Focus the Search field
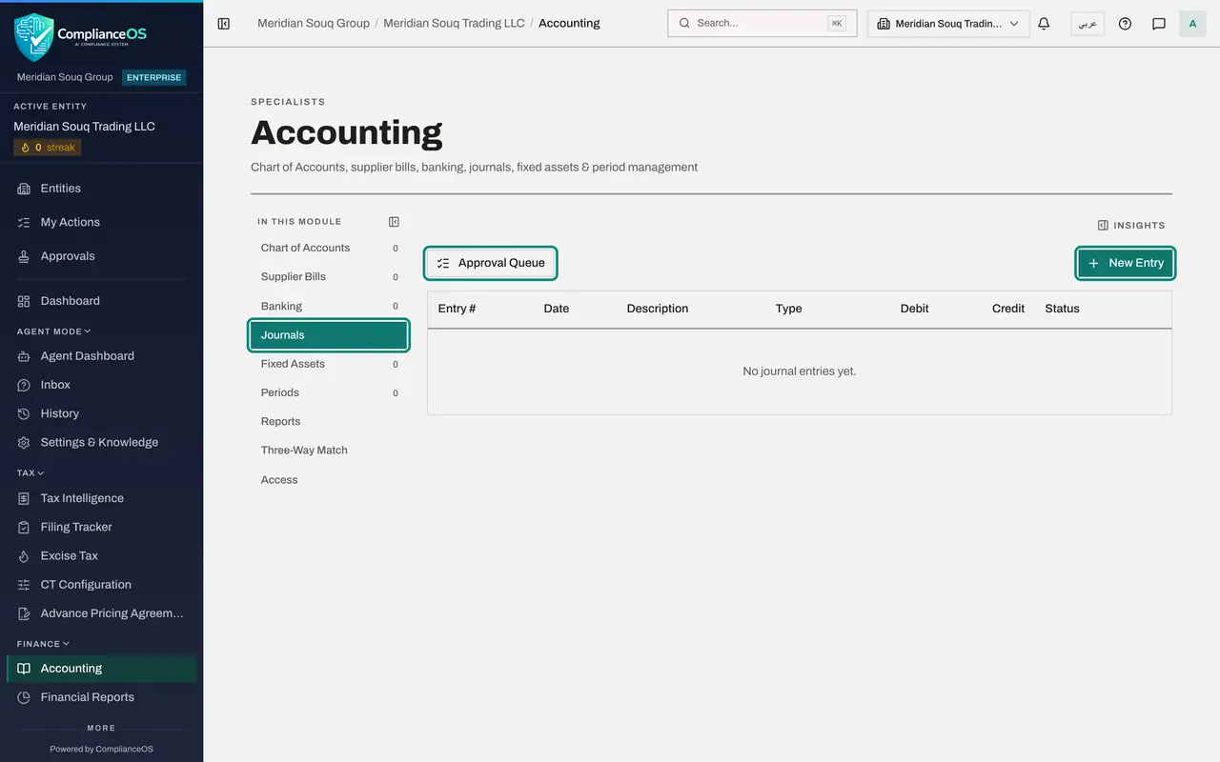1220x762 pixels. (762, 23)
